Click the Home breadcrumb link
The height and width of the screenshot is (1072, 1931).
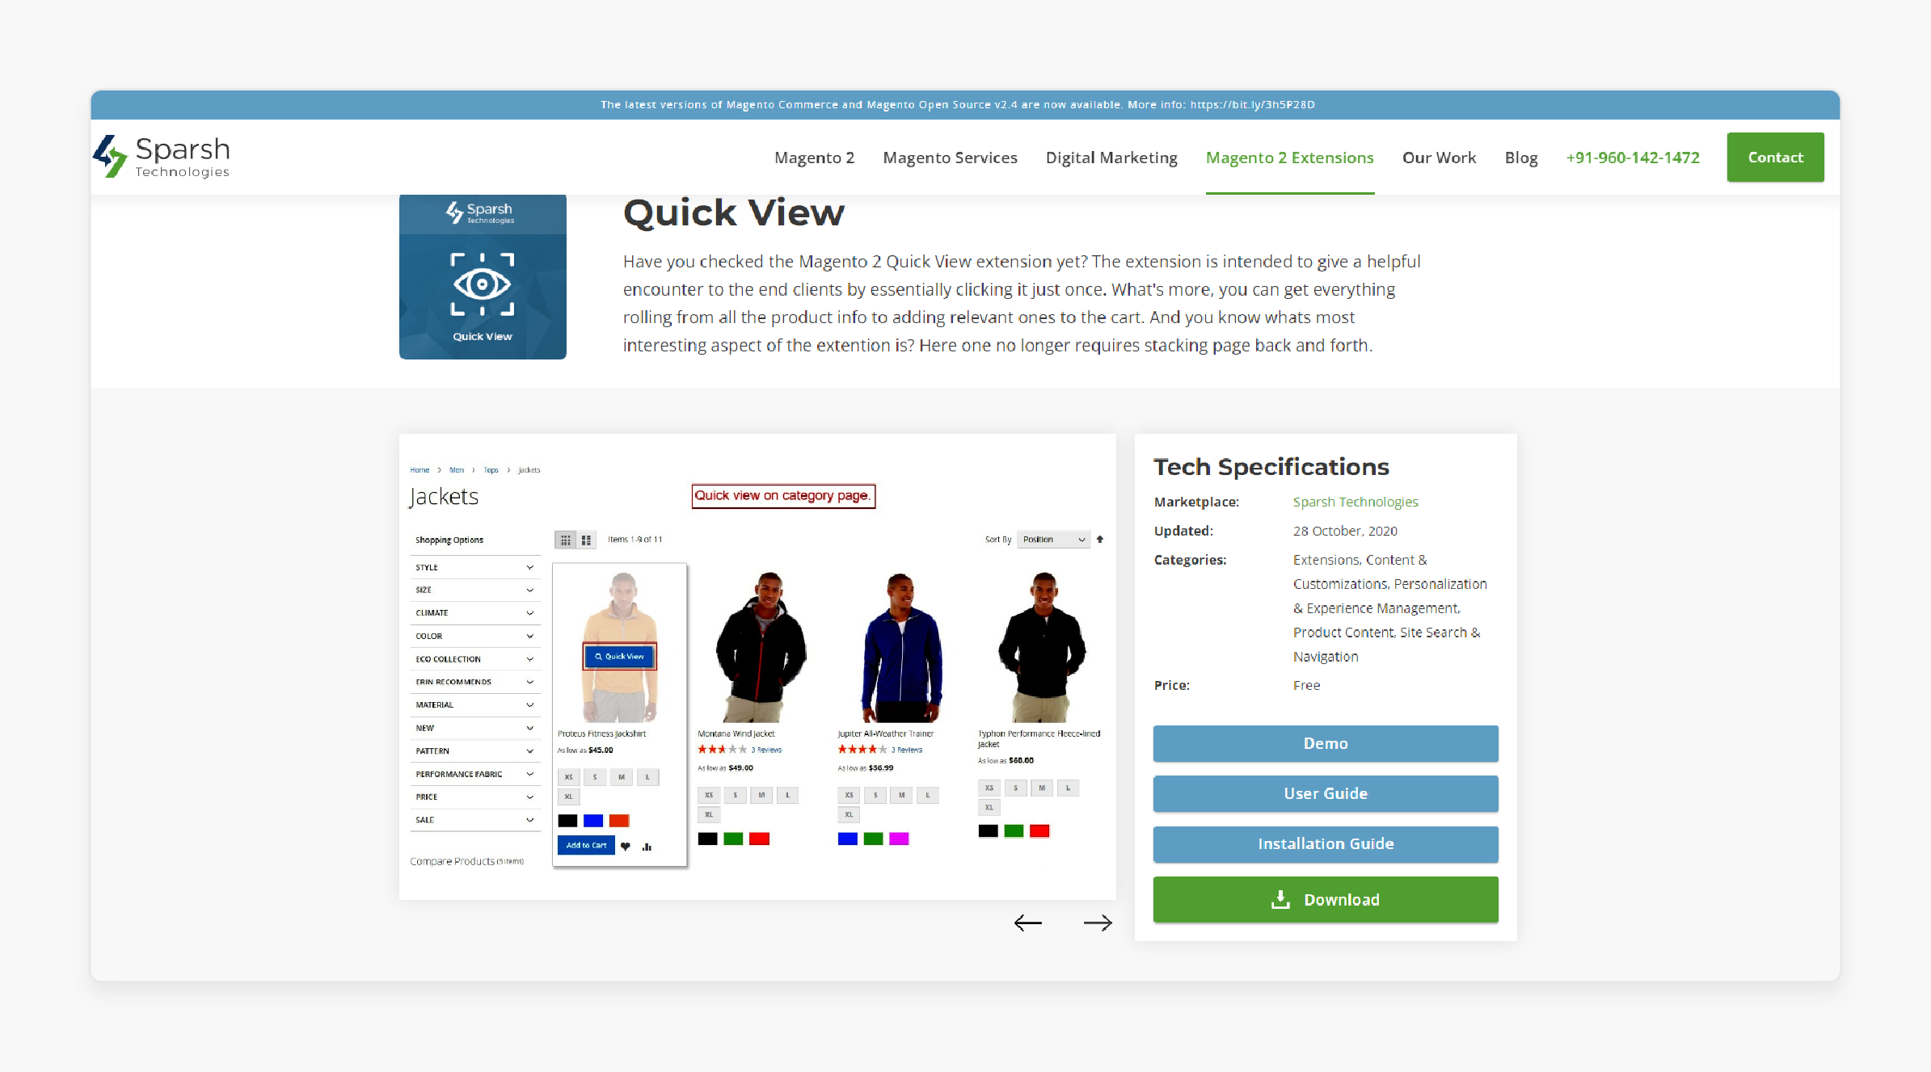click(x=420, y=470)
